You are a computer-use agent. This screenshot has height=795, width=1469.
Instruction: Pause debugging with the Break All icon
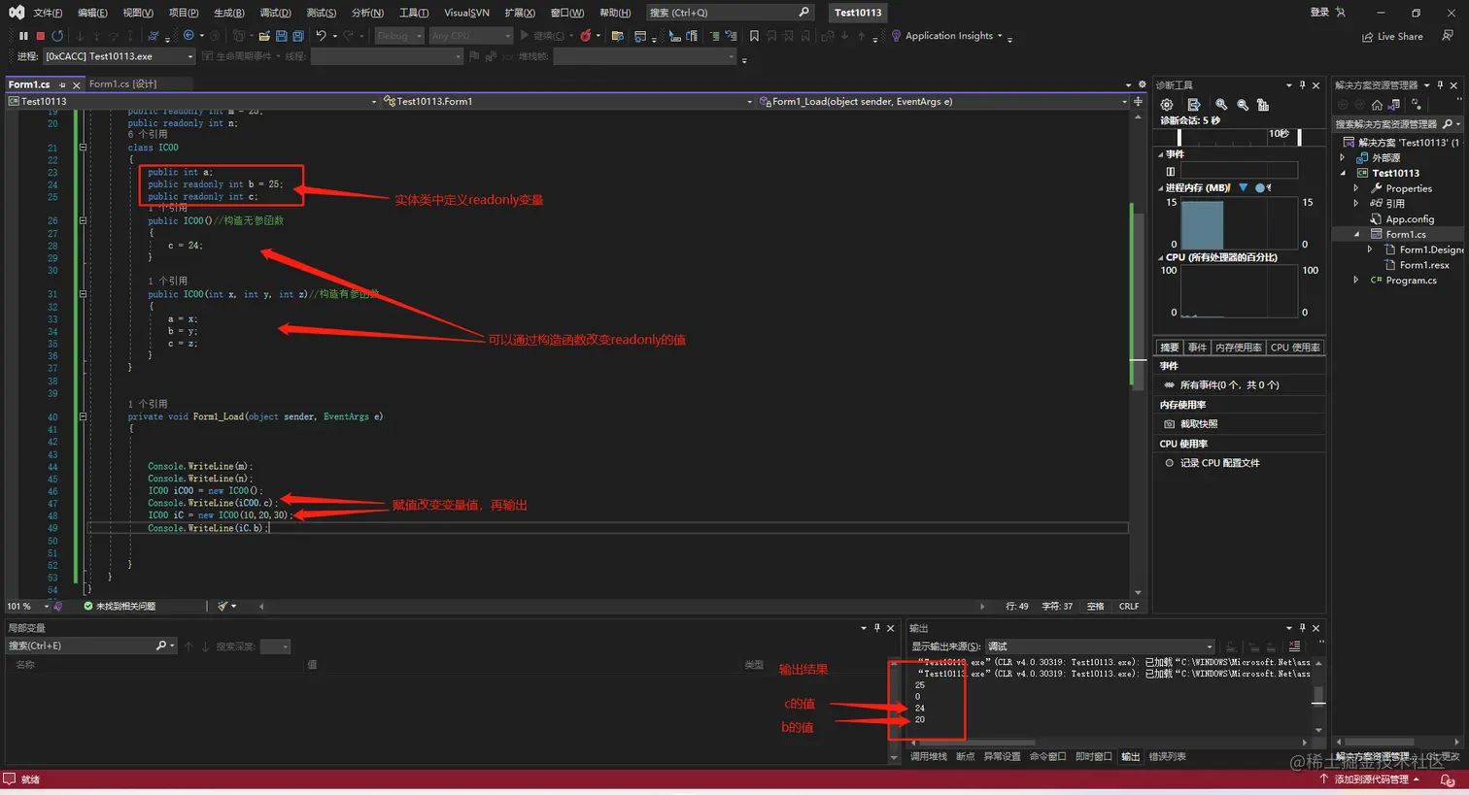pos(23,36)
